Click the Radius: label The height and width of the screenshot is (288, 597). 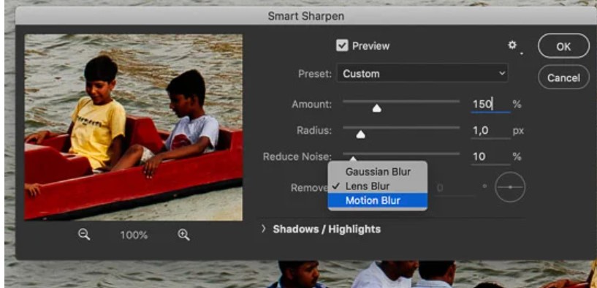pyautogui.click(x=314, y=131)
